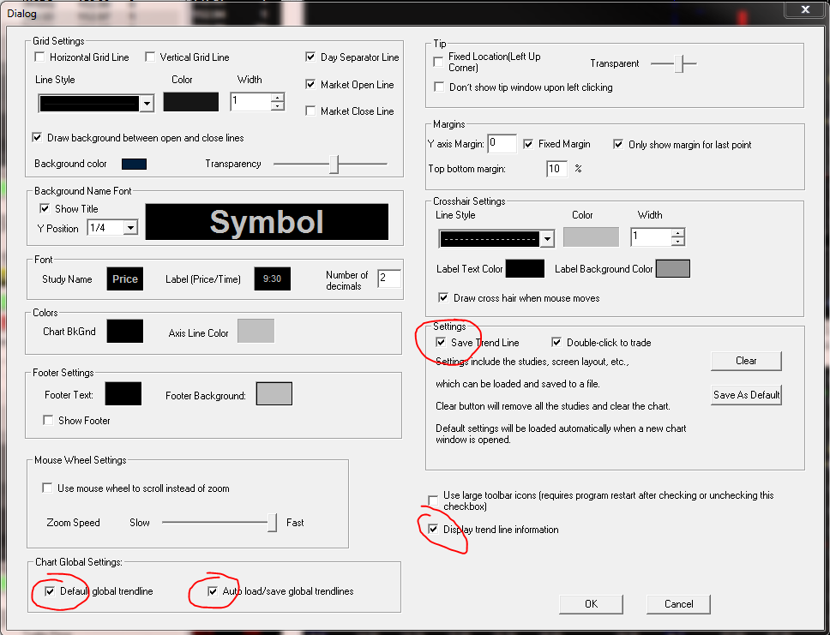This screenshot has width=830, height=635.
Task: Toggle Display trend line information checkbox
Action: [433, 530]
